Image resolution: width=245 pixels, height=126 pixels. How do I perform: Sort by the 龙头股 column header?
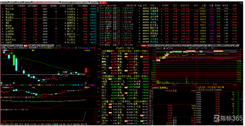tap(69, 6)
